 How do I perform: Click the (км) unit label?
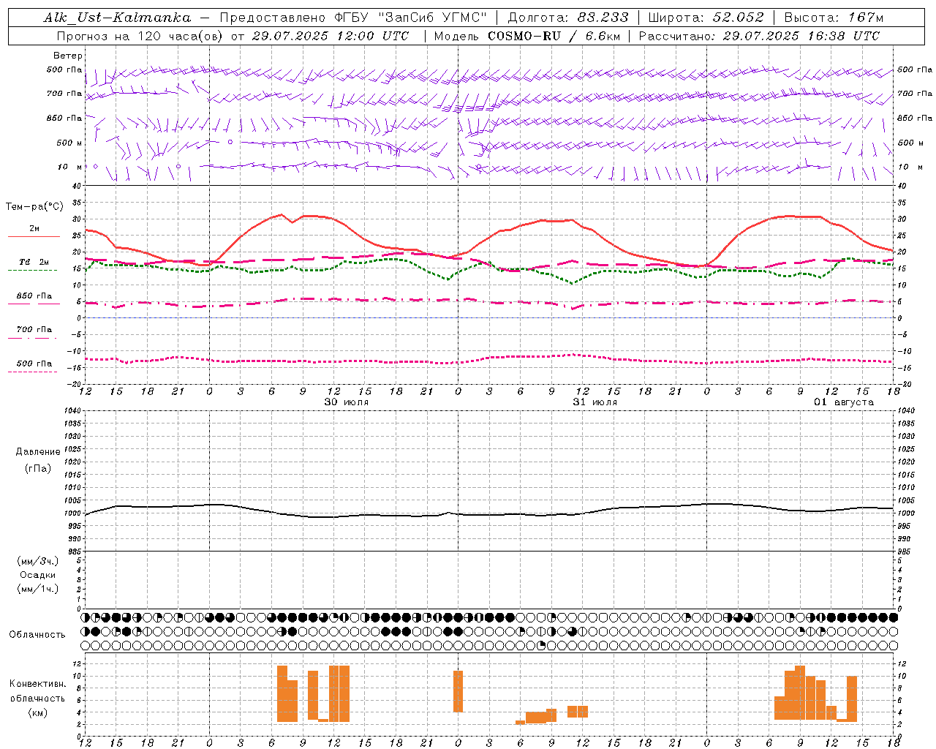pyautogui.click(x=39, y=712)
